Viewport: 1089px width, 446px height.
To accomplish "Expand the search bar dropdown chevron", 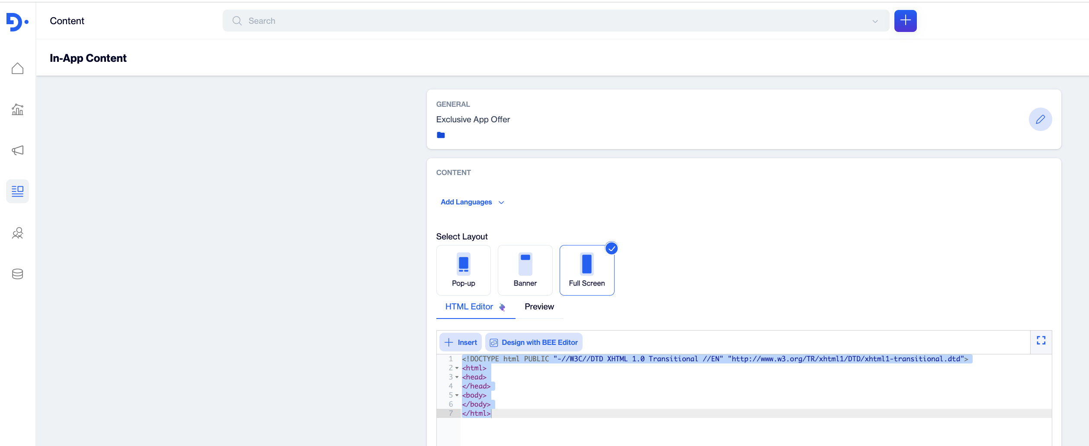I will pyautogui.click(x=875, y=21).
